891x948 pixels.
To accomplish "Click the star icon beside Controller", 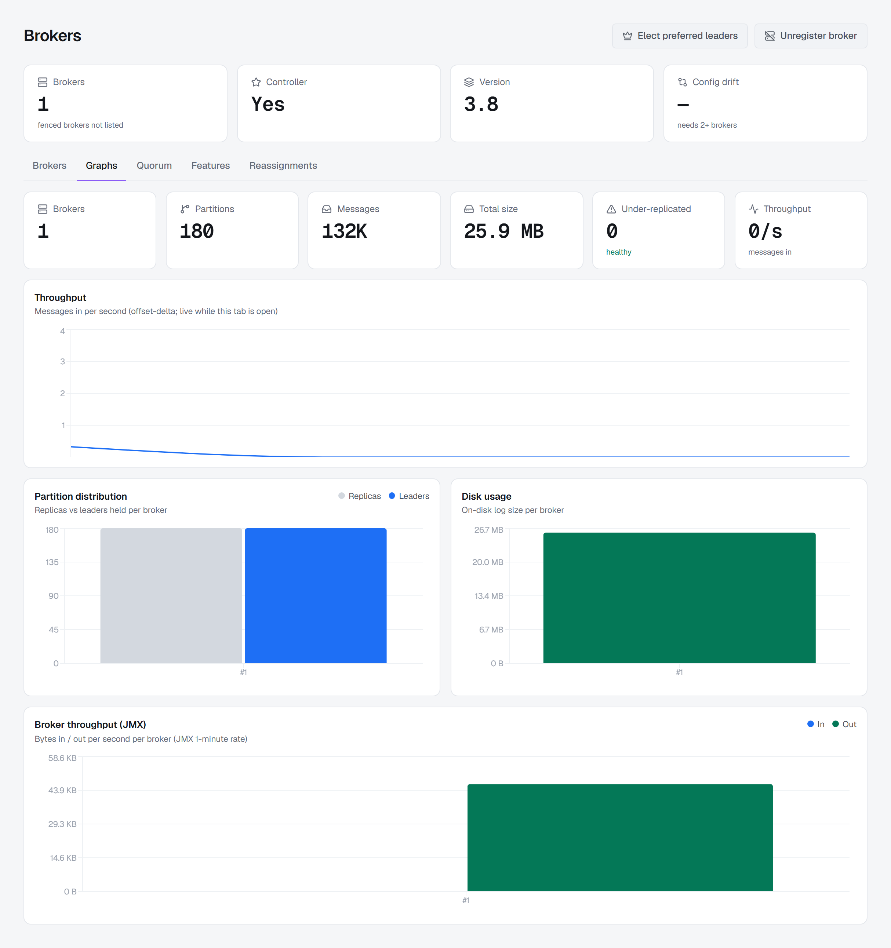I will coord(256,82).
